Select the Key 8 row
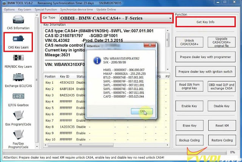Image resolution: width=242 pixels, height=162 pixels. pyautogui.click(x=107, y=127)
